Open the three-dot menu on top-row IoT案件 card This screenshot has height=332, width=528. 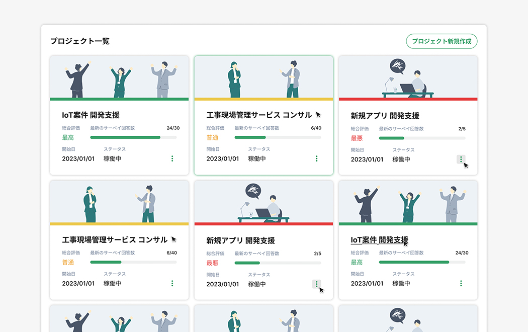(x=172, y=158)
